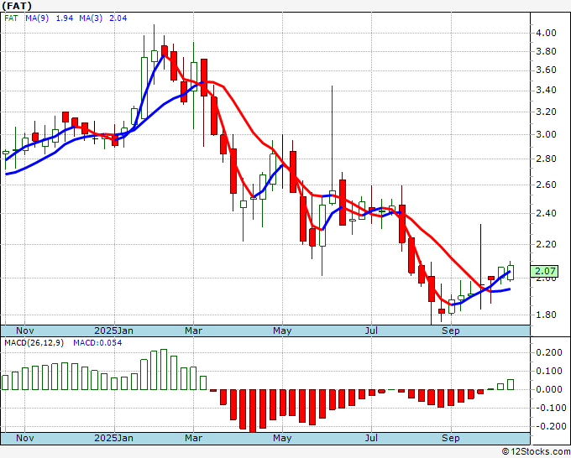Click the 0.100 MACD axis label
Viewport: 571px width, 458px height.
549,371
